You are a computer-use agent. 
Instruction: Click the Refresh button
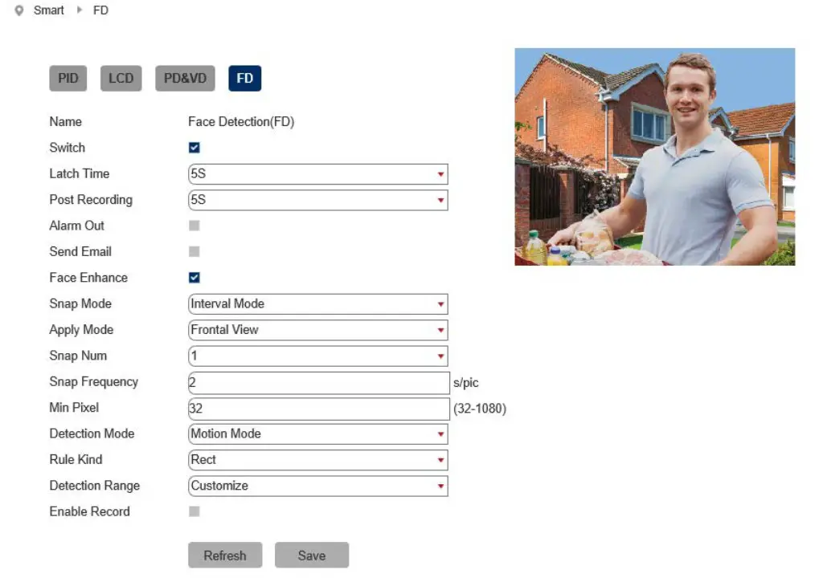click(225, 556)
